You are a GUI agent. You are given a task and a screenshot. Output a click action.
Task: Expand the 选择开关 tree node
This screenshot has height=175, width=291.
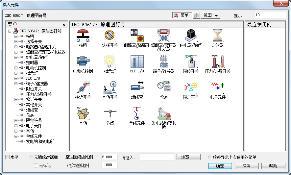16,41
